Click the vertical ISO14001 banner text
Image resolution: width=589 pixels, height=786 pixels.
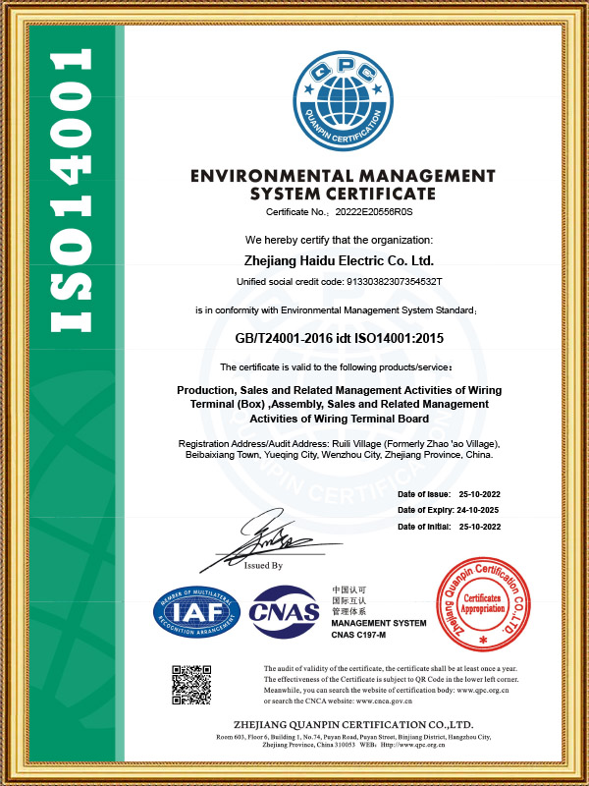[x=71, y=190]
